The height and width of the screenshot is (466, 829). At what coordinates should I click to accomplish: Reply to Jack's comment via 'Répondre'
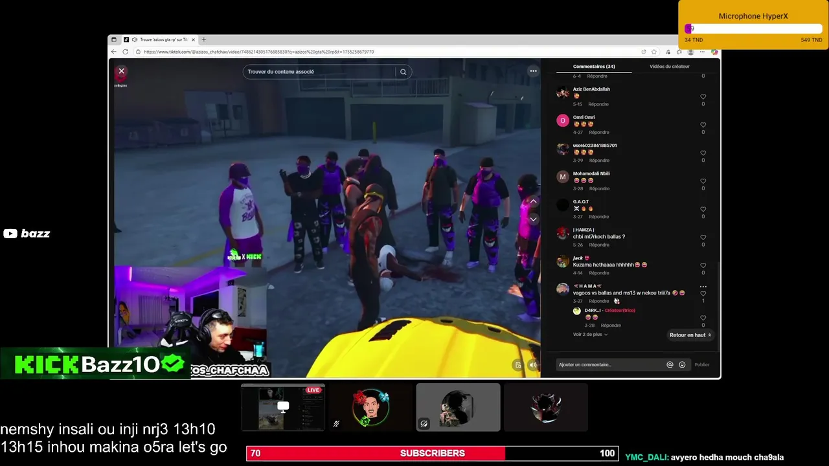(598, 273)
